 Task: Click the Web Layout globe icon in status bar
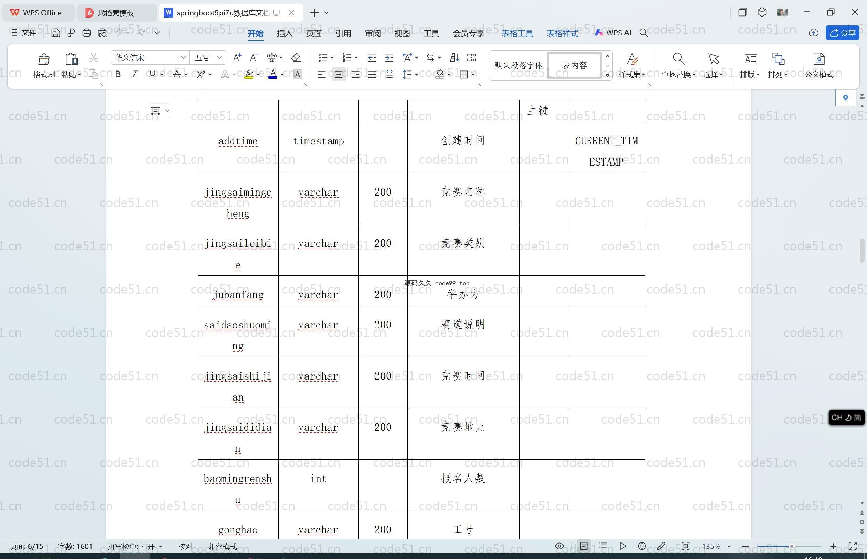642,546
